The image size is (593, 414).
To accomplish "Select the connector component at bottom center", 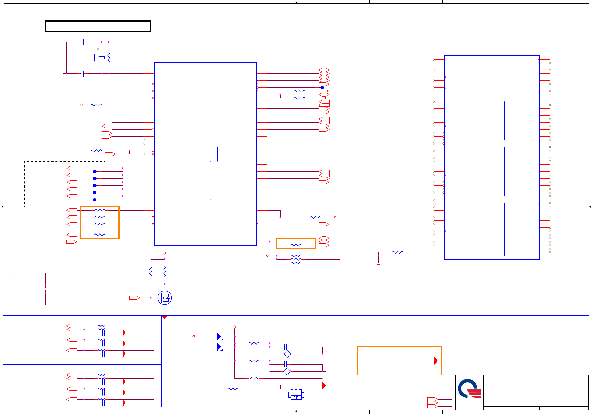I will (296, 394).
